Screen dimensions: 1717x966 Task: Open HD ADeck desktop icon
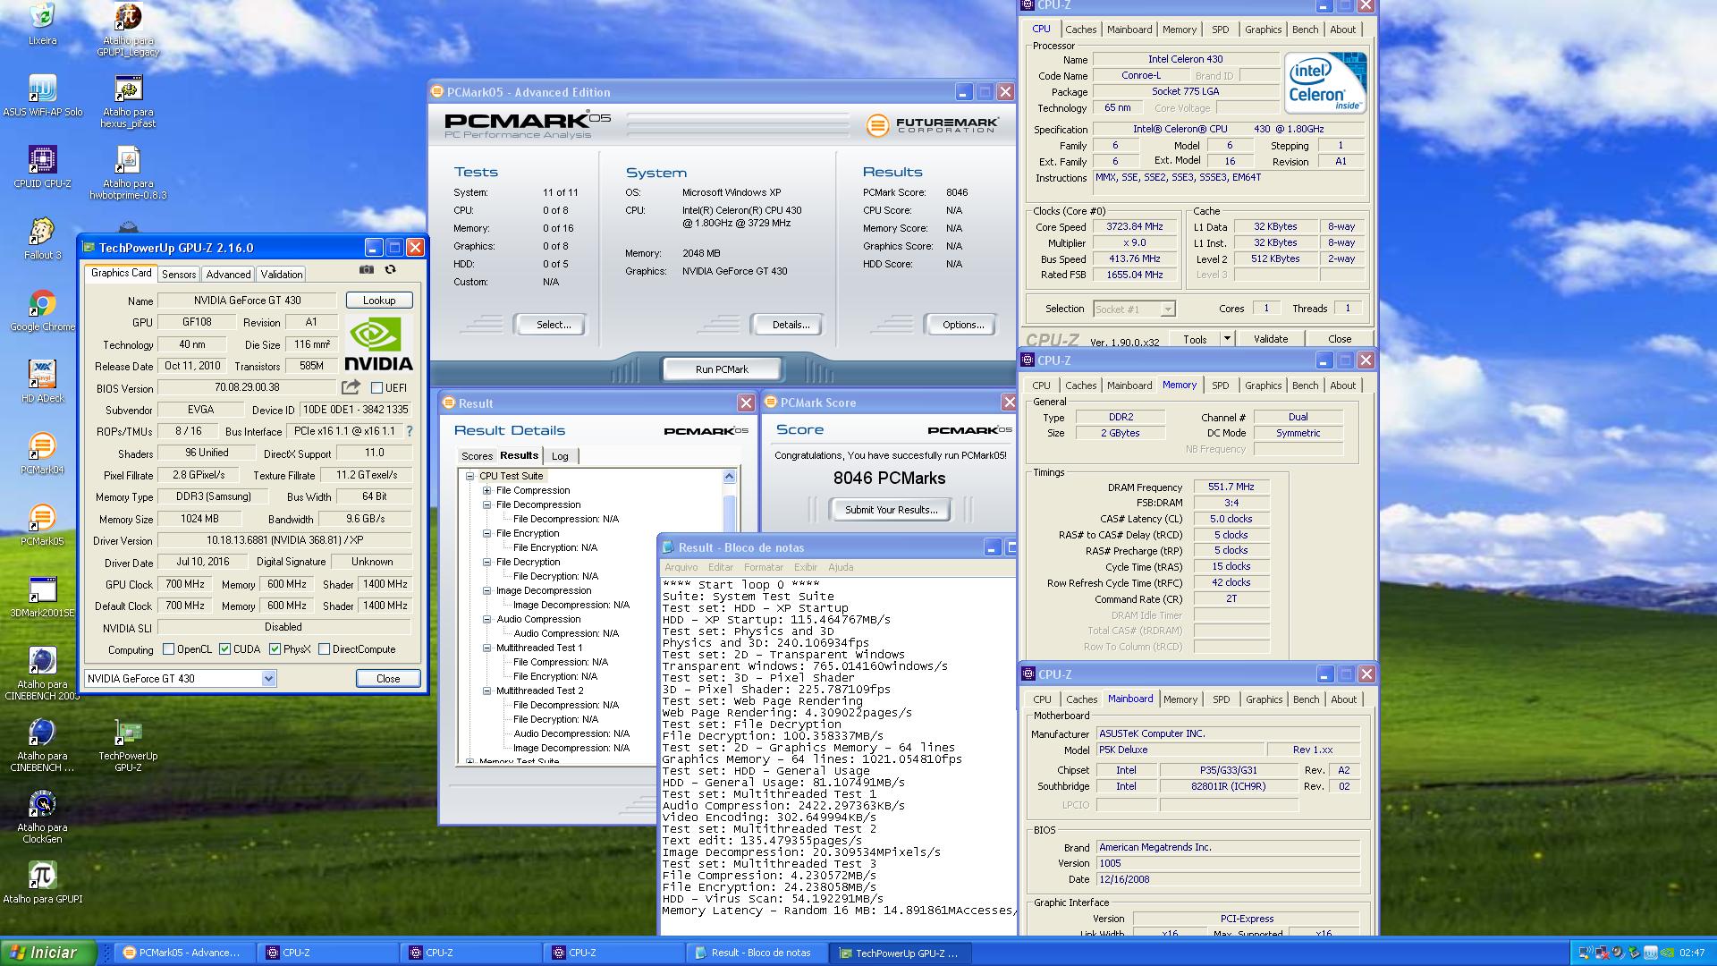(42, 381)
